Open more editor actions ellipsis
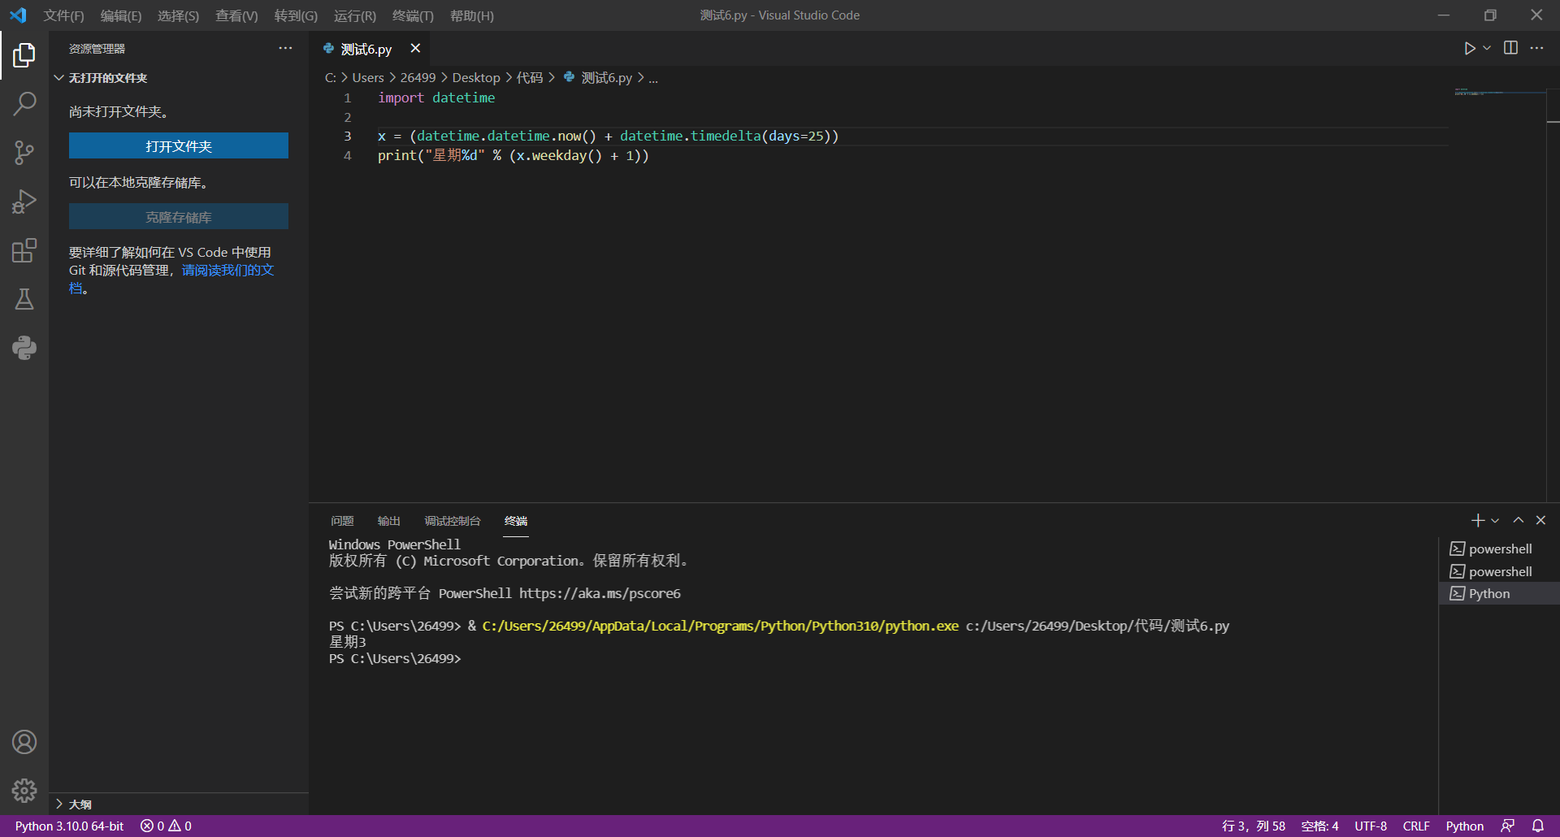This screenshot has width=1560, height=837. click(1536, 48)
